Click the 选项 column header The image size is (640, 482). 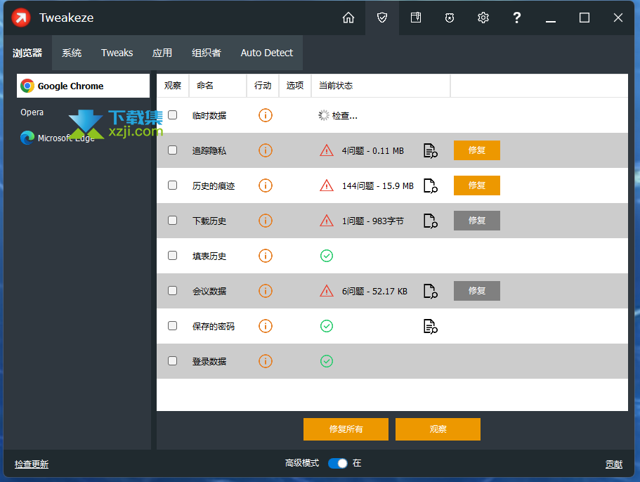294,85
